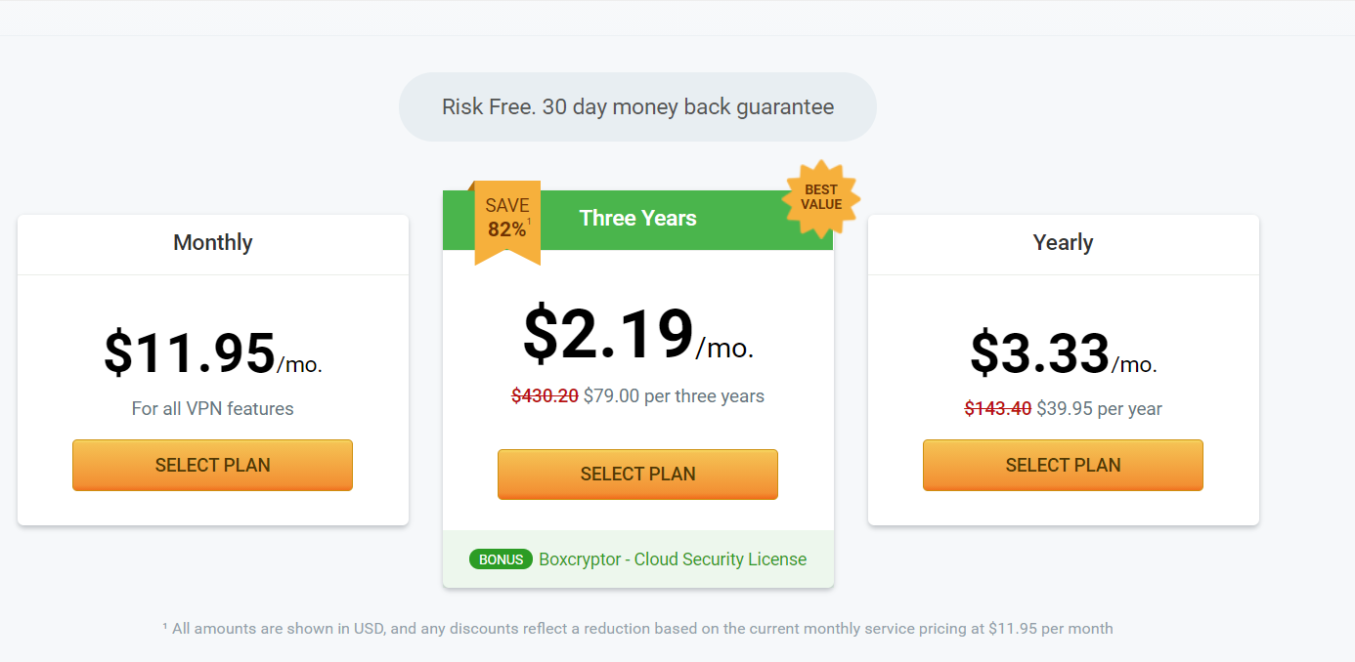Click the $11.95/mo. price text
The width and height of the screenshot is (1355, 662).
[213, 353]
